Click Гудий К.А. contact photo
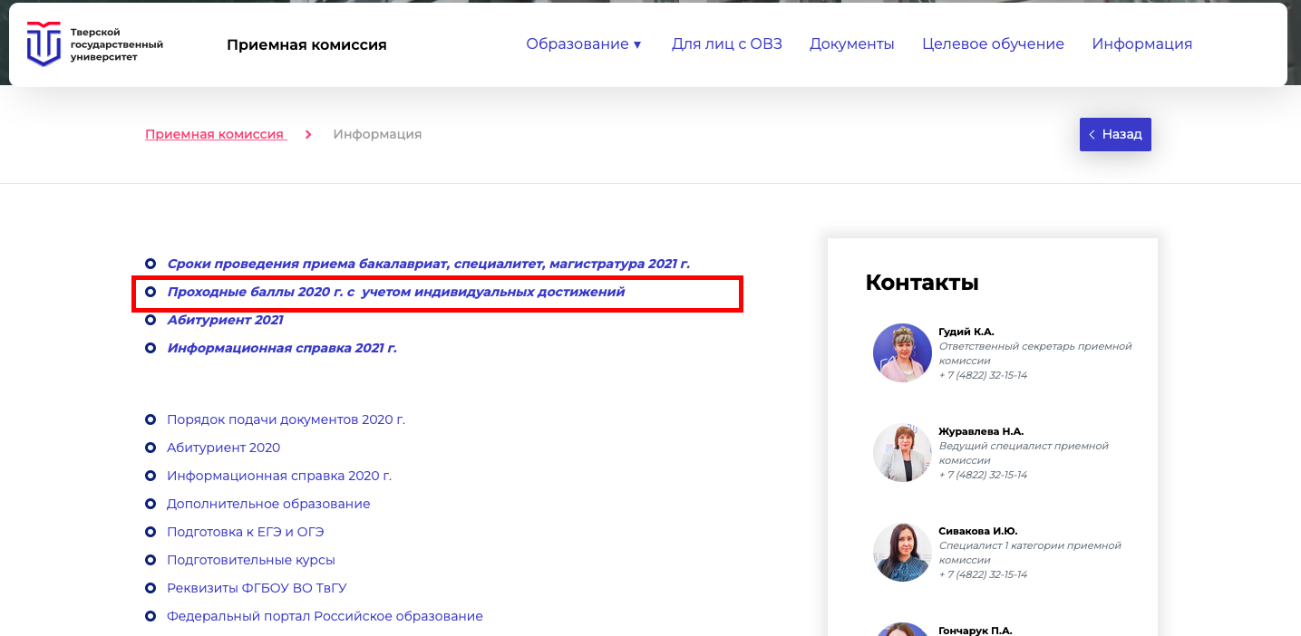 click(x=902, y=352)
